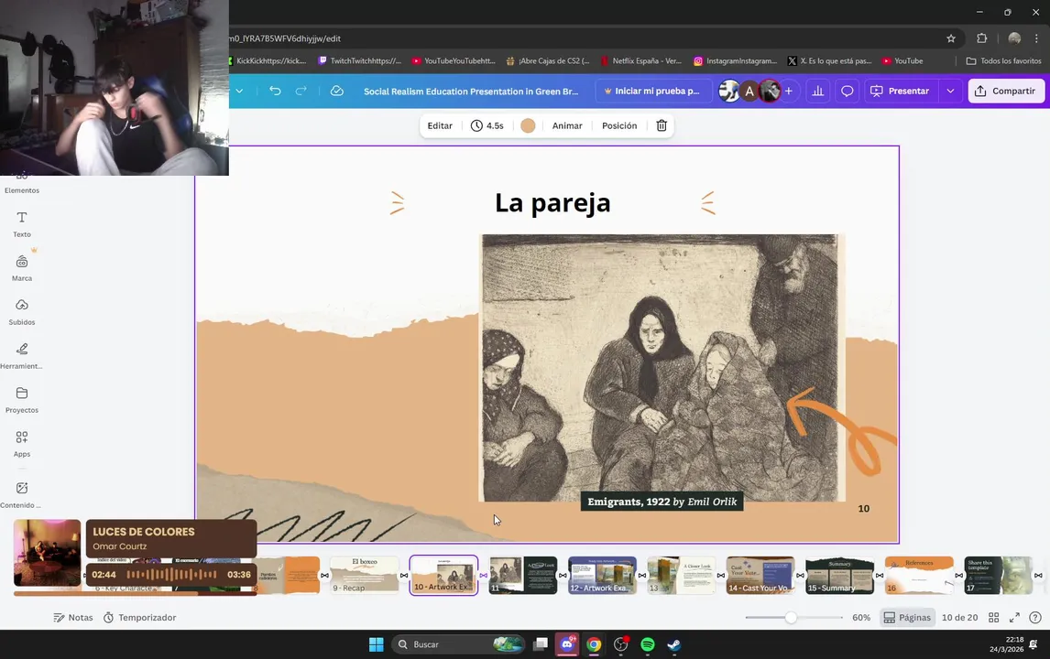
Task: Click the Posición button
Action: (619, 125)
